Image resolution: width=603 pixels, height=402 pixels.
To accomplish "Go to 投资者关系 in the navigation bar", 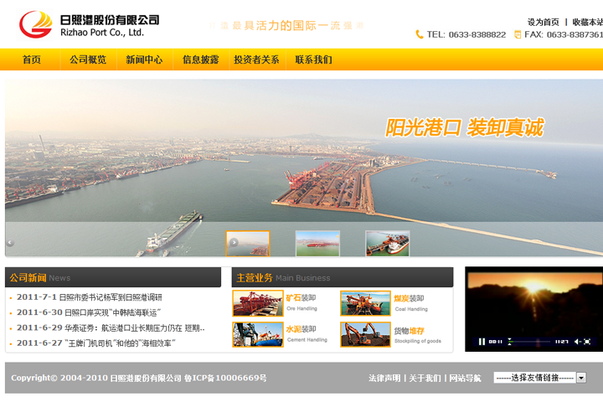I will tap(256, 59).
